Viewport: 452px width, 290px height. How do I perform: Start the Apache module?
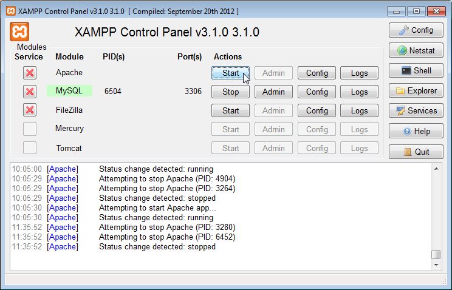230,73
